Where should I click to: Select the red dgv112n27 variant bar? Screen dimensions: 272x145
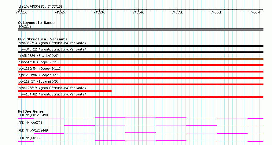pos(141,84)
